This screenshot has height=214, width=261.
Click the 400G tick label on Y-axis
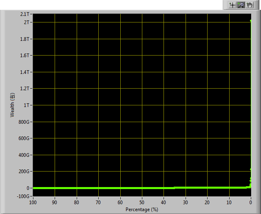coord(24,155)
